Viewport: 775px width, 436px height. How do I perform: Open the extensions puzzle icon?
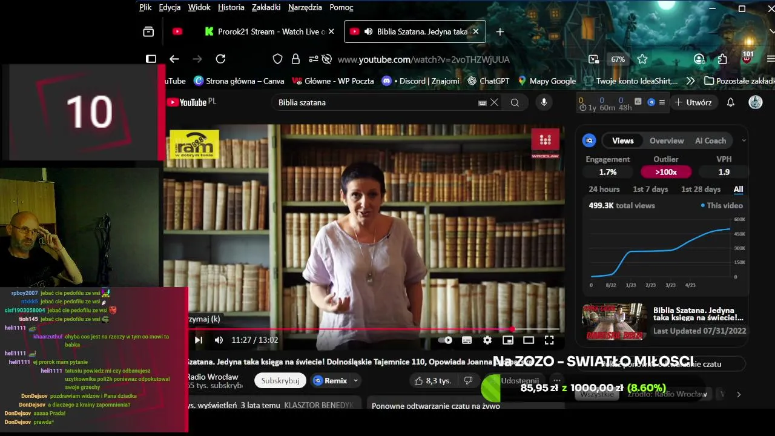(722, 59)
